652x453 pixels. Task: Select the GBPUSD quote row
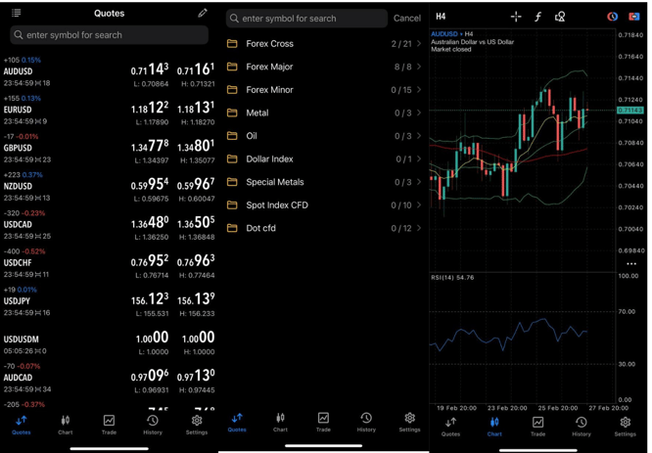click(x=109, y=149)
